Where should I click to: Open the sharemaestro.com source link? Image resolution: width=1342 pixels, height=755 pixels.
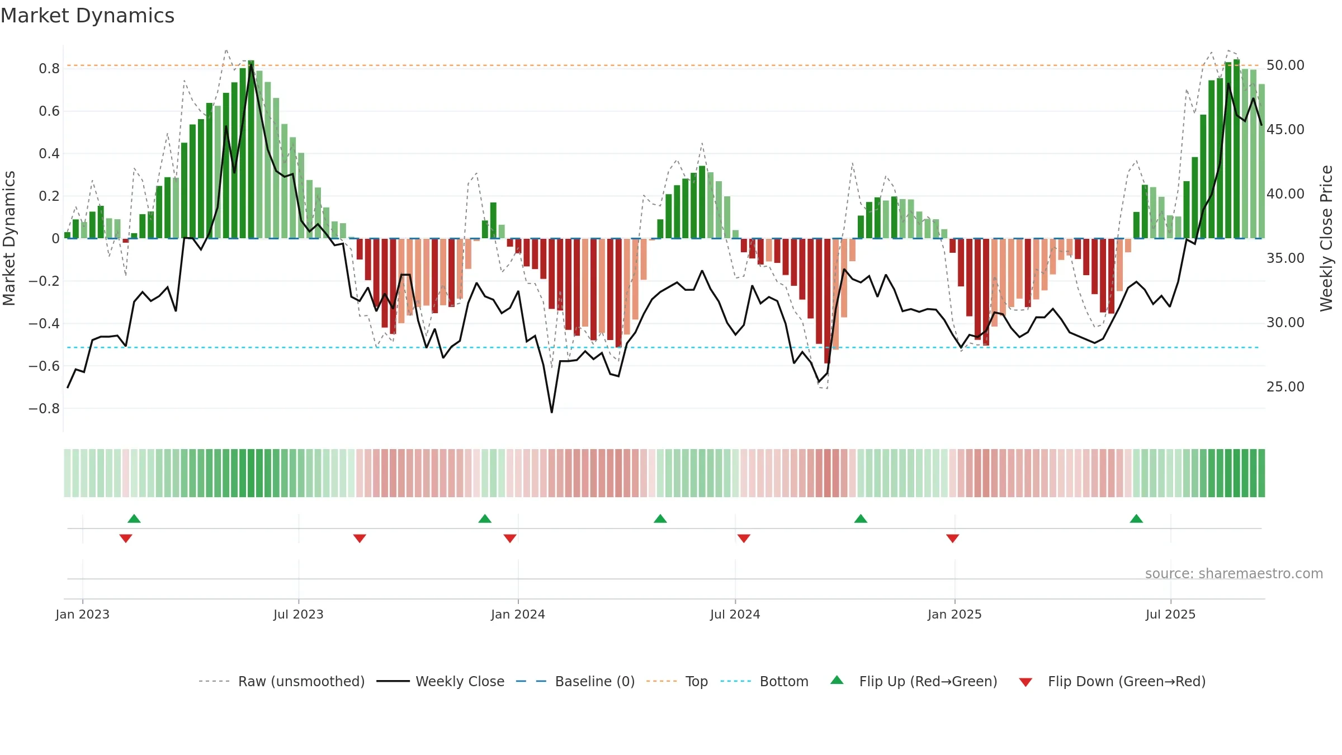[x=1234, y=574]
